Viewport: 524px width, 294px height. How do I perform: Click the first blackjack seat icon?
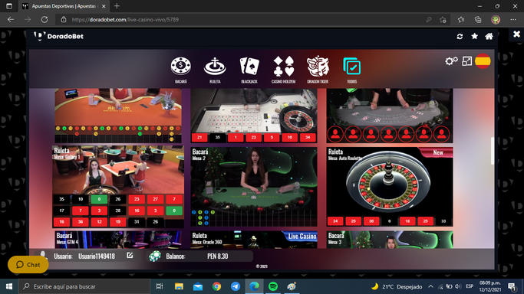click(335, 134)
